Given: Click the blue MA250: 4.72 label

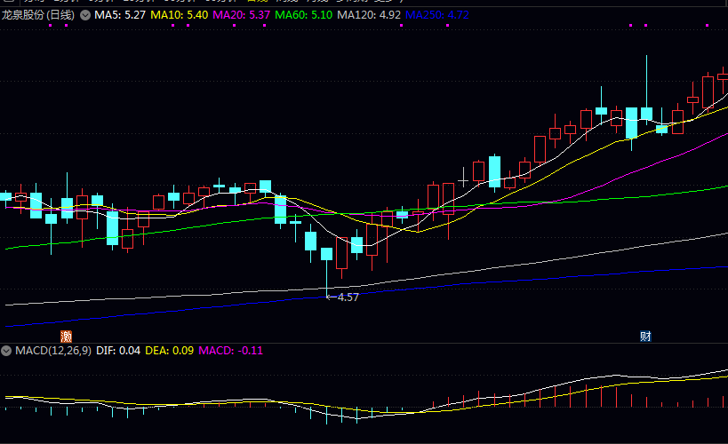Looking at the screenshot, I should (x=437, y=15).
